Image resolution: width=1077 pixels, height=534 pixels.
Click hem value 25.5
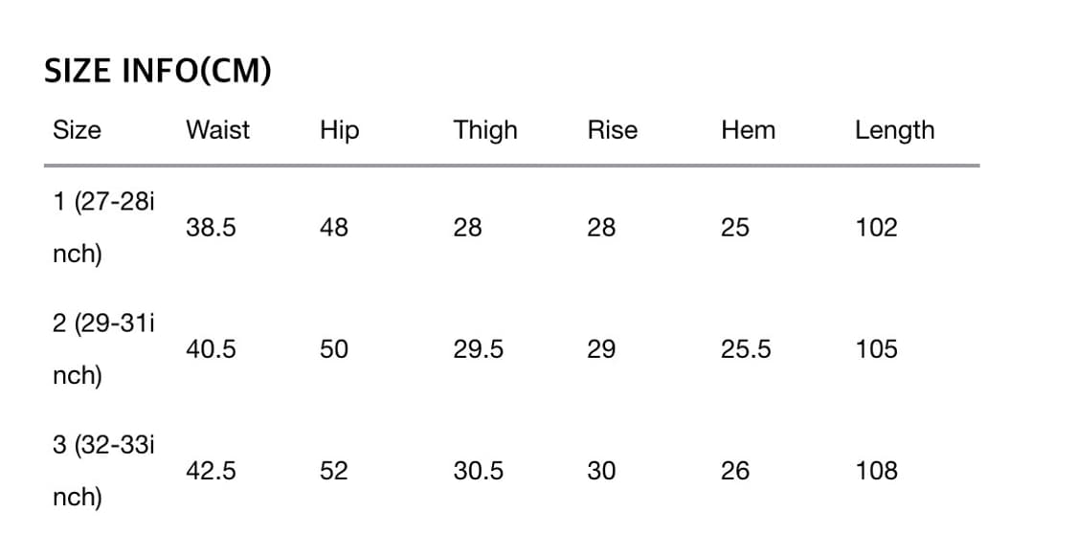click(x=746, y=349)
